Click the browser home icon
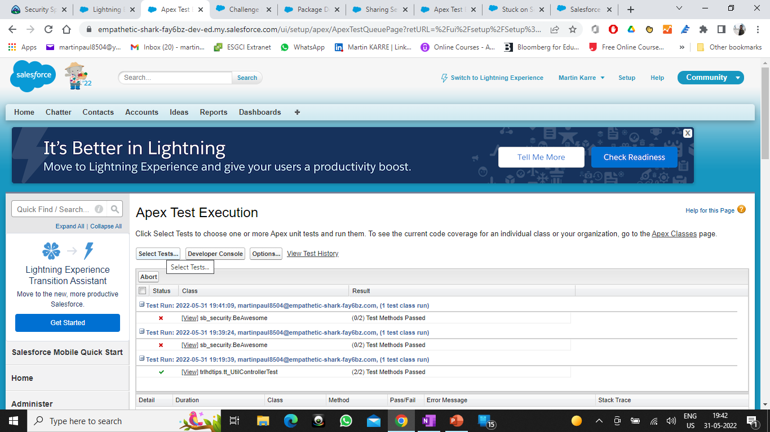Screen dimensions: 770x432 point(67,29)
